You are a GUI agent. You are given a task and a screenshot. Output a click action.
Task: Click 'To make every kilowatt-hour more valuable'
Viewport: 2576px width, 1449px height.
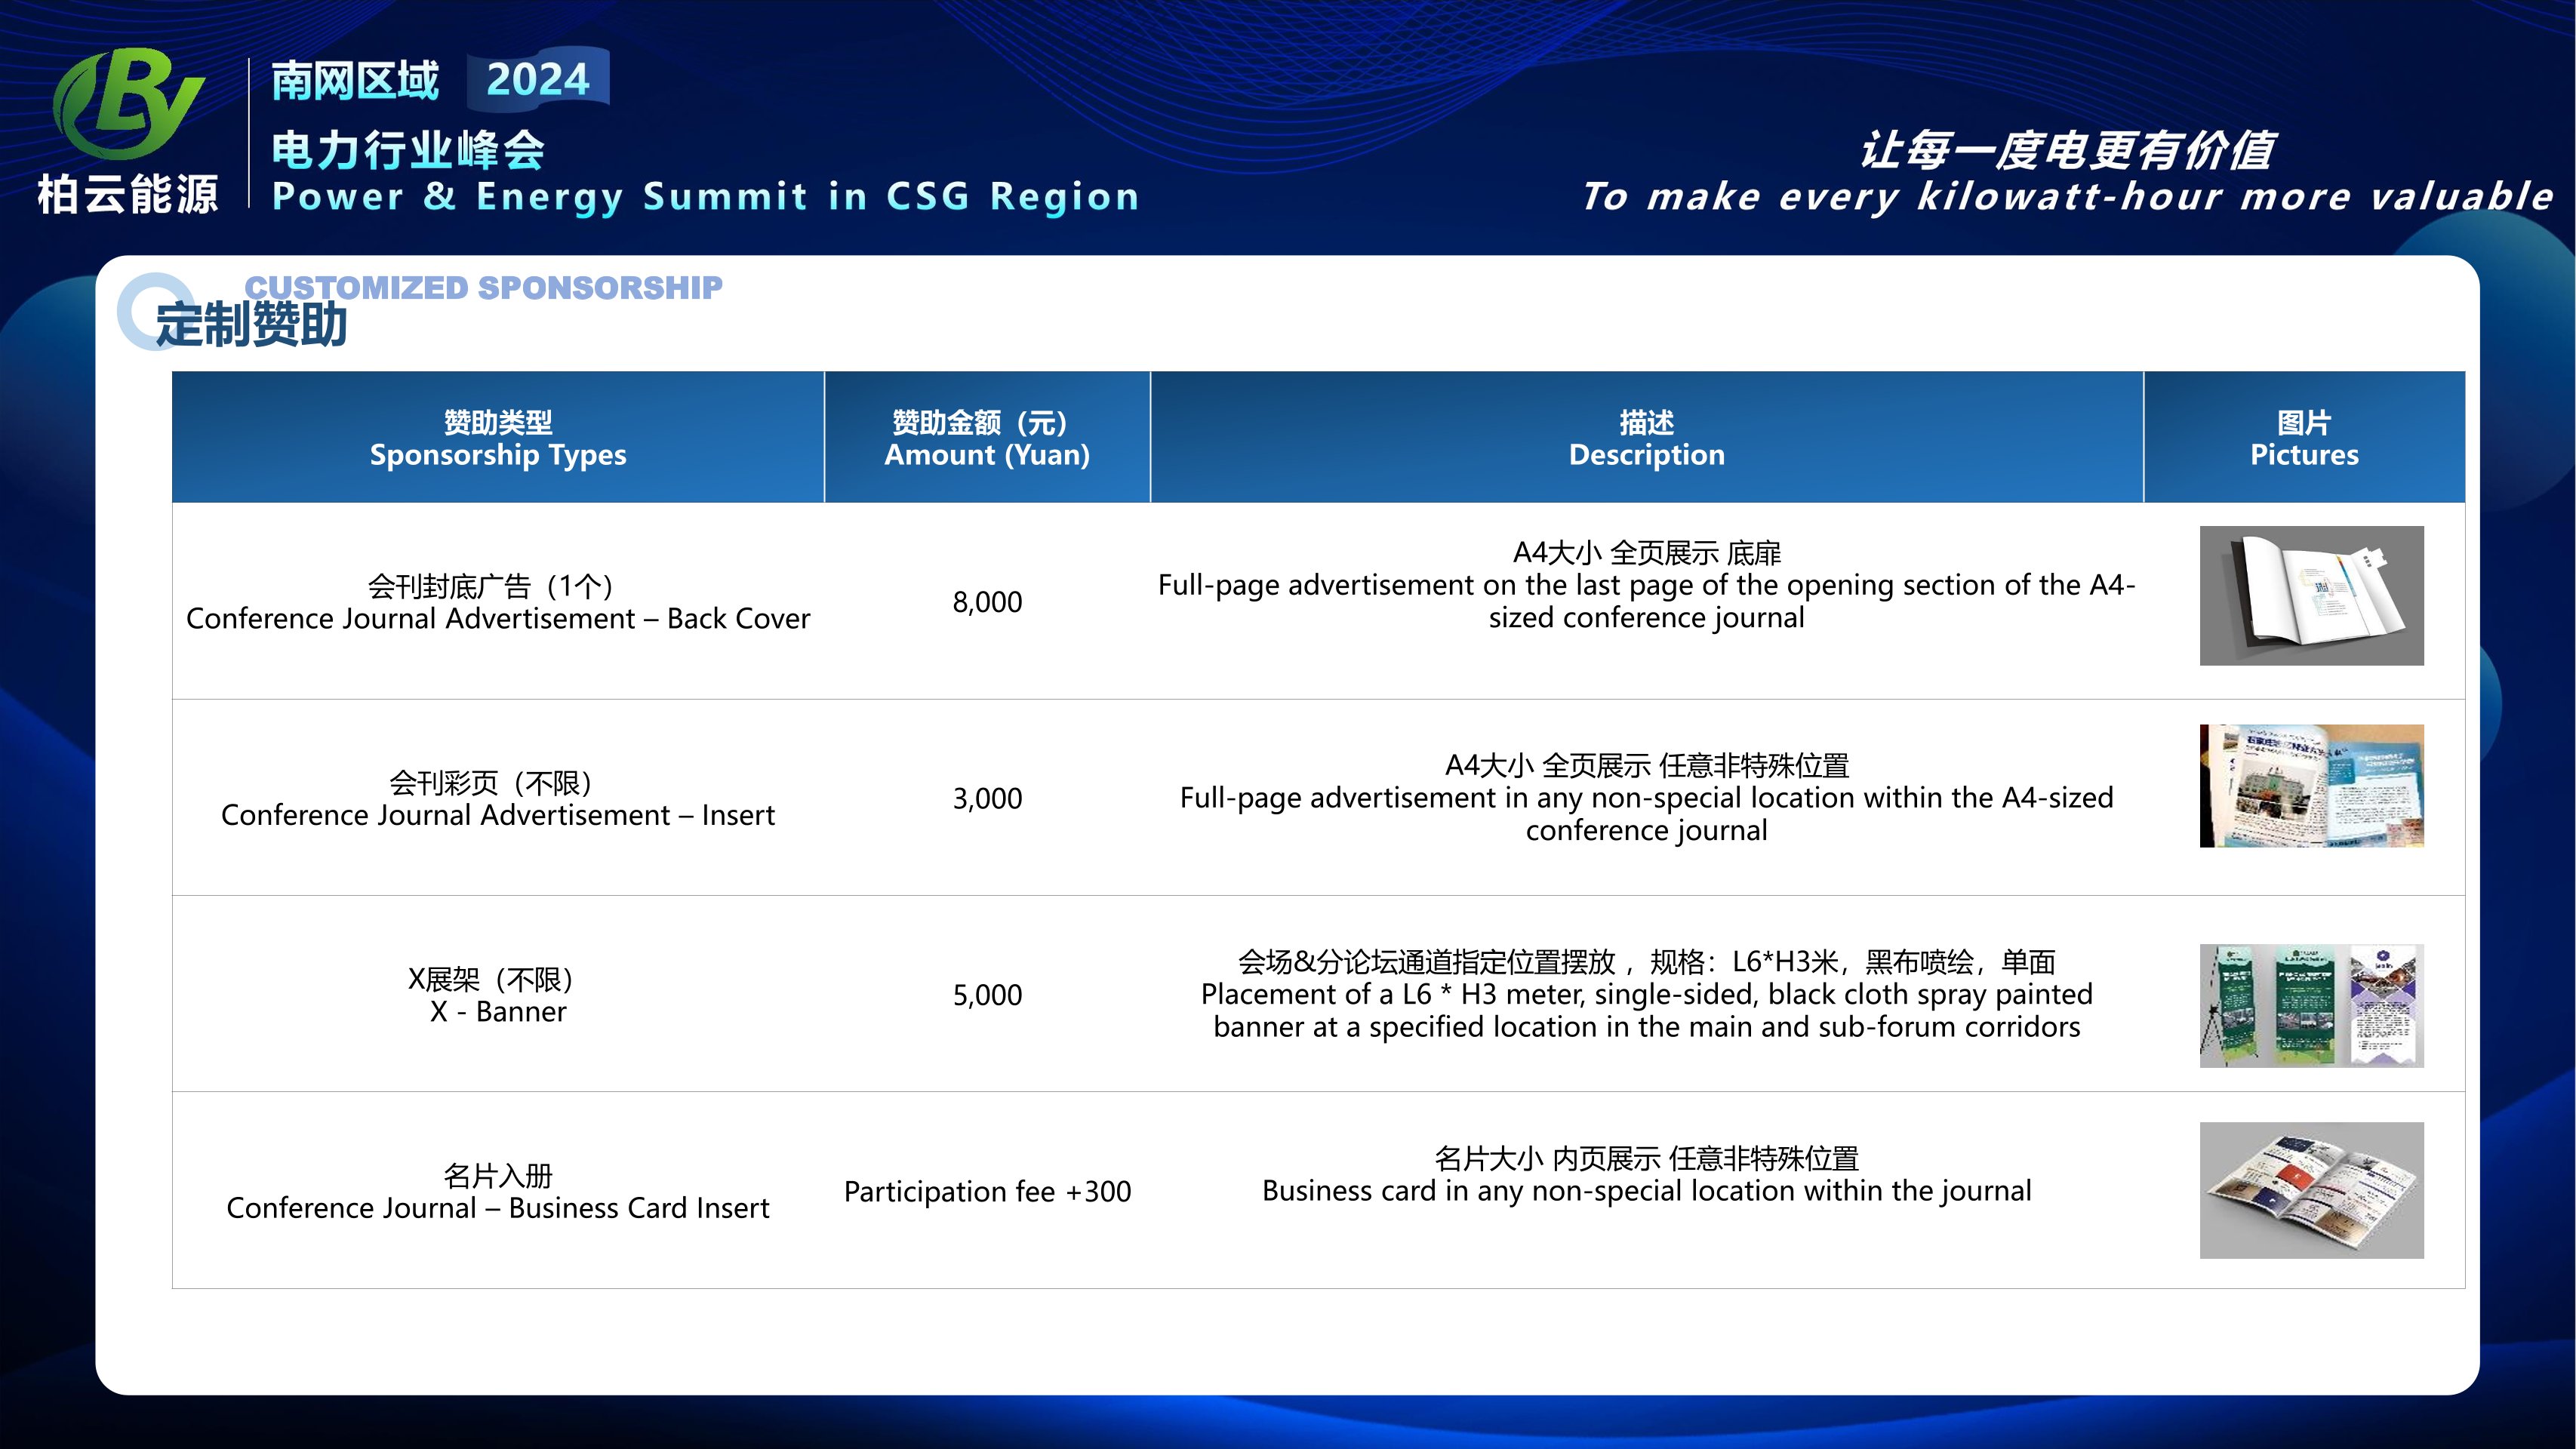pos(2067,196)
